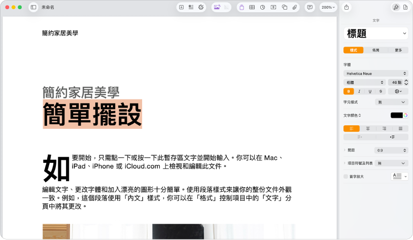The image size is (413, 240).
Task: Open the Helvetica Neue font dropdown
Action: tap(376, 74)
